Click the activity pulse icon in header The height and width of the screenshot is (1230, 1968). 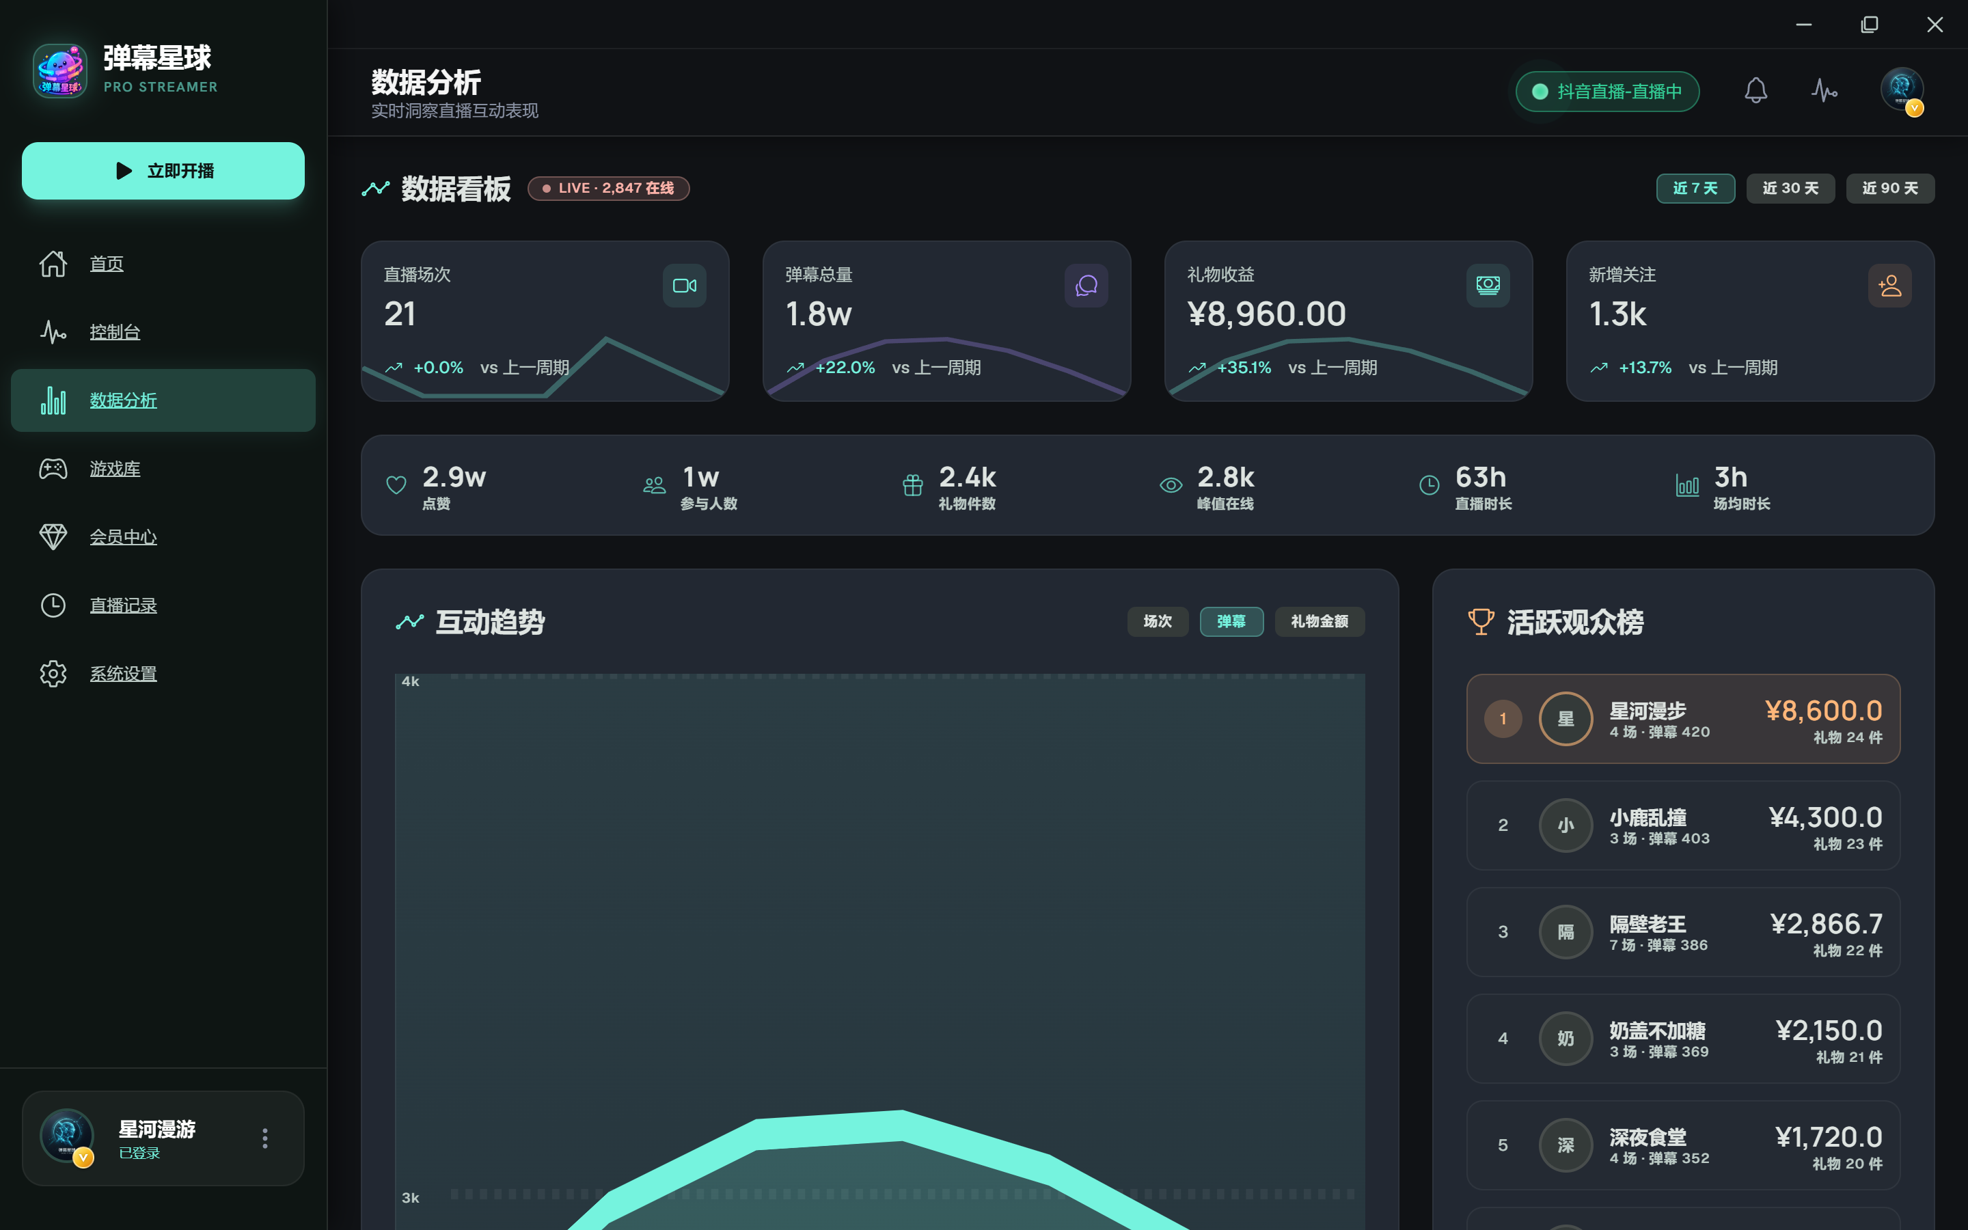pyautogui.click(x=1824, y=90)
